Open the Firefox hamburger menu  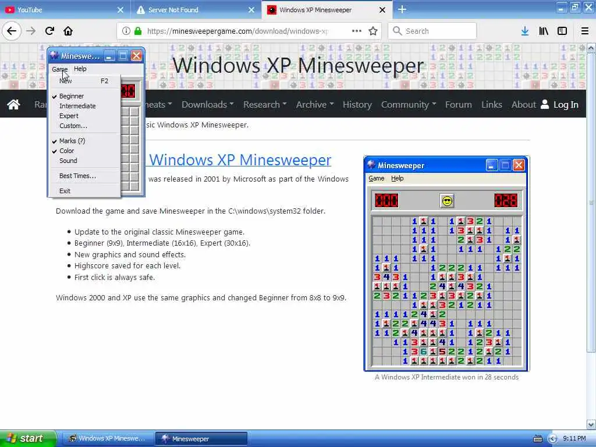coord(585,31)
